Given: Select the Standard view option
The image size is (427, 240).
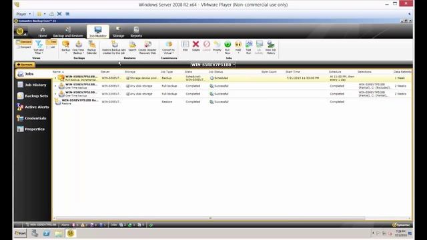Looking at the screenshot, I should click(x=24, y=42).
